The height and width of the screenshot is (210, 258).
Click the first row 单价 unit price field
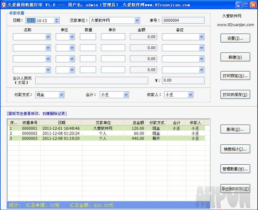click(x=113, y=37)
